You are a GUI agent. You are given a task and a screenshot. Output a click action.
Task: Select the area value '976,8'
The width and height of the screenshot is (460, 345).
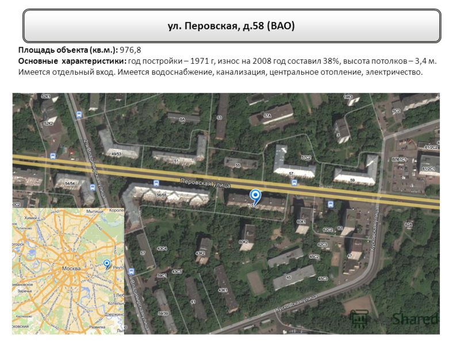[x=131, y=50]
